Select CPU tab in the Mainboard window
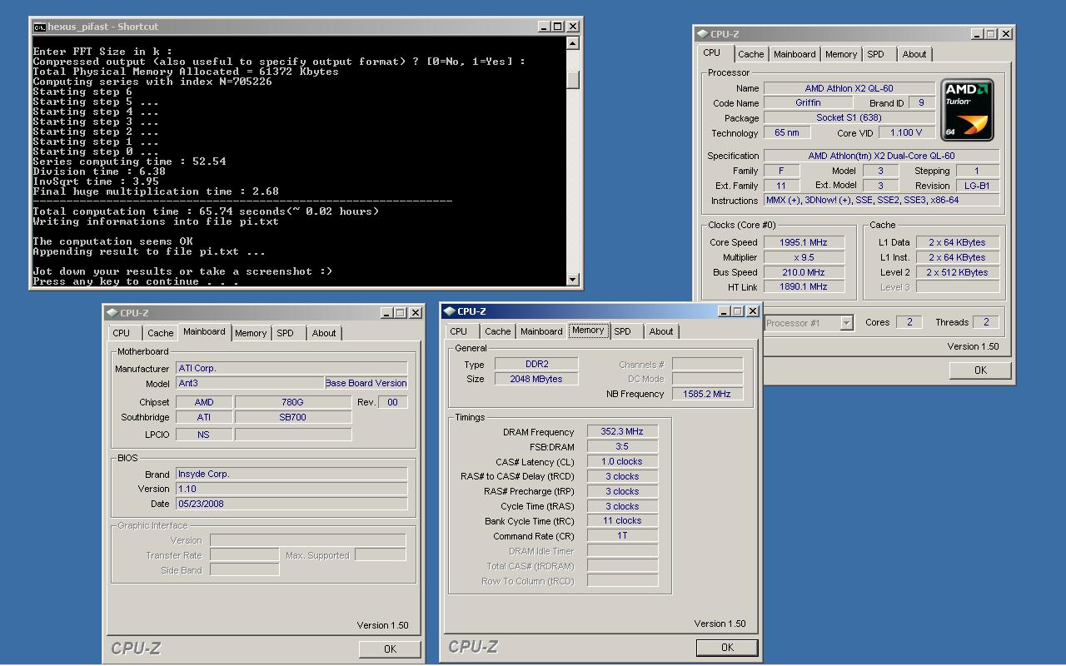This screenshot has height=666, width=1066. point(122,333)
